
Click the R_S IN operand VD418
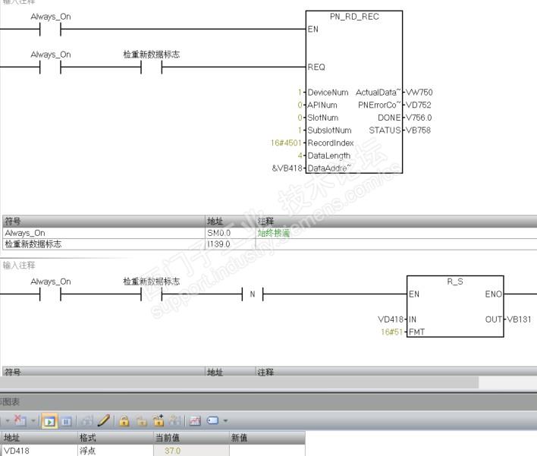click(391, 319)
